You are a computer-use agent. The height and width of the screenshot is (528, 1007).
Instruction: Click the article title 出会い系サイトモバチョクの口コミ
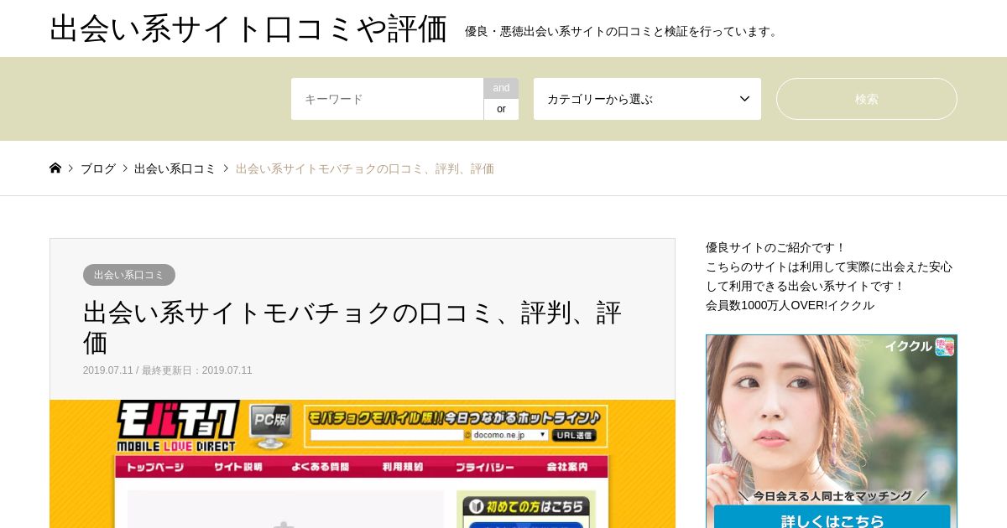coord(352,327)
